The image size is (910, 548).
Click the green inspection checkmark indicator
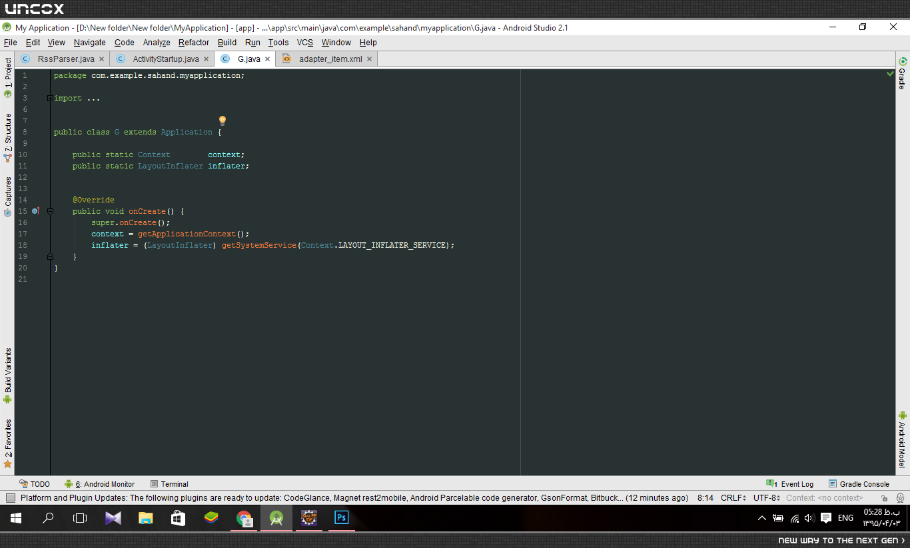point(890,74)
